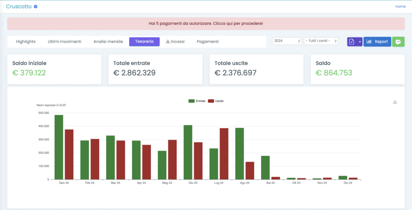The image size is (412, 210).
Task: Click the green Gen 24 Entrate bar
Action: tap(59, 147)
